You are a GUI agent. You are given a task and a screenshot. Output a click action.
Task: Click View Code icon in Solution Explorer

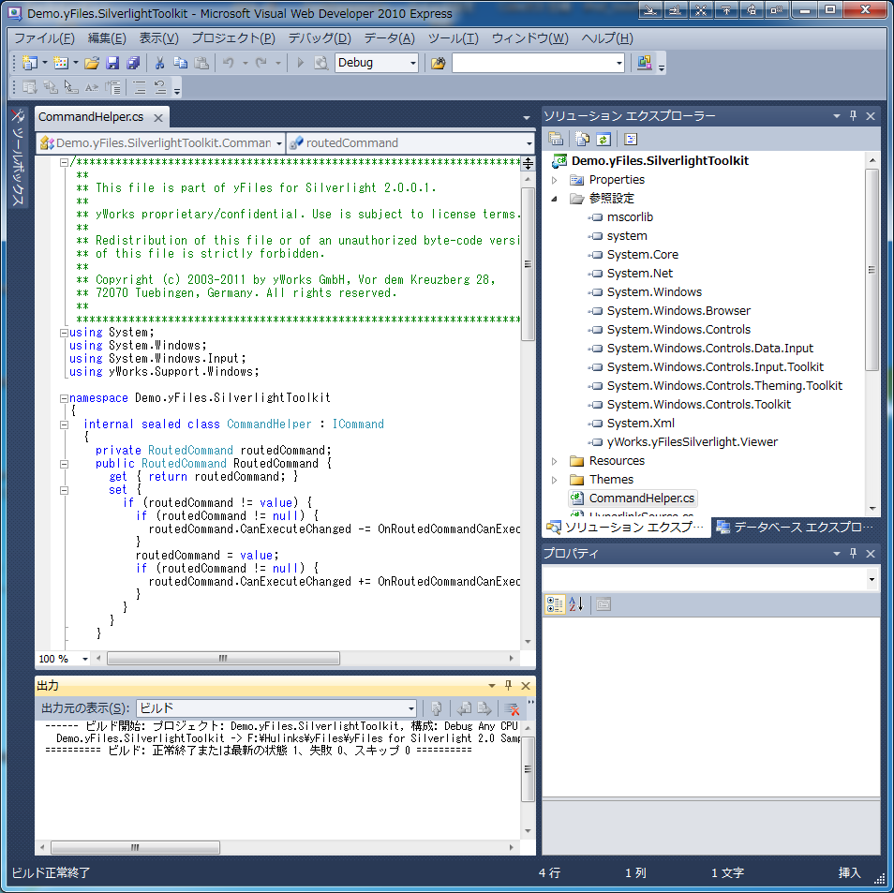631,139
